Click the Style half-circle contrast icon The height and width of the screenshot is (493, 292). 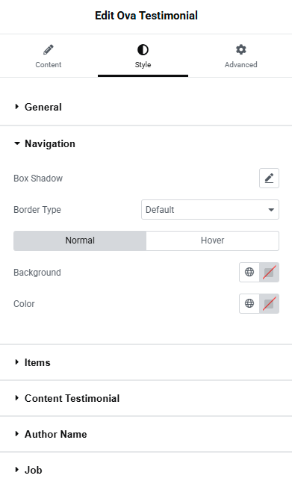tap(143, 50)
